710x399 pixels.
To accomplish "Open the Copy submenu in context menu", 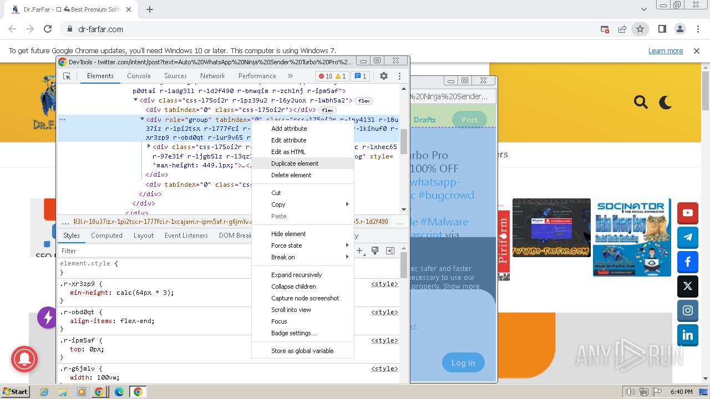I will (x=303, y=204).
